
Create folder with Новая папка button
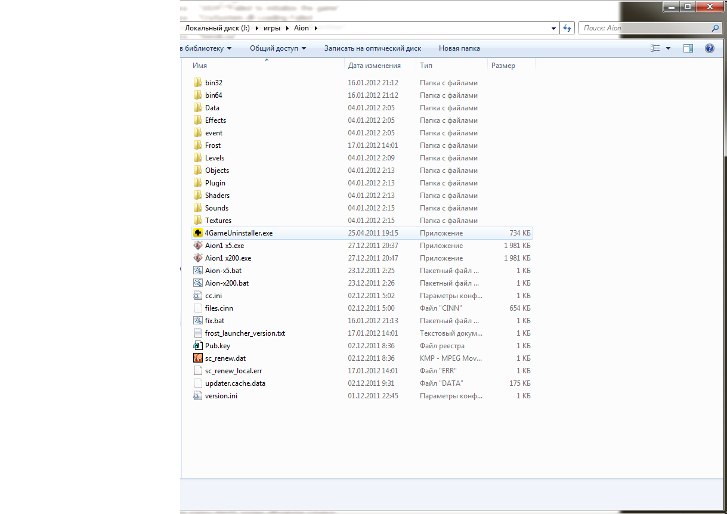459,48
